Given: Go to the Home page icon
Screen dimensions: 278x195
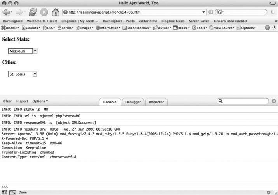Looking at the screenshot, I should click(56, 12).
